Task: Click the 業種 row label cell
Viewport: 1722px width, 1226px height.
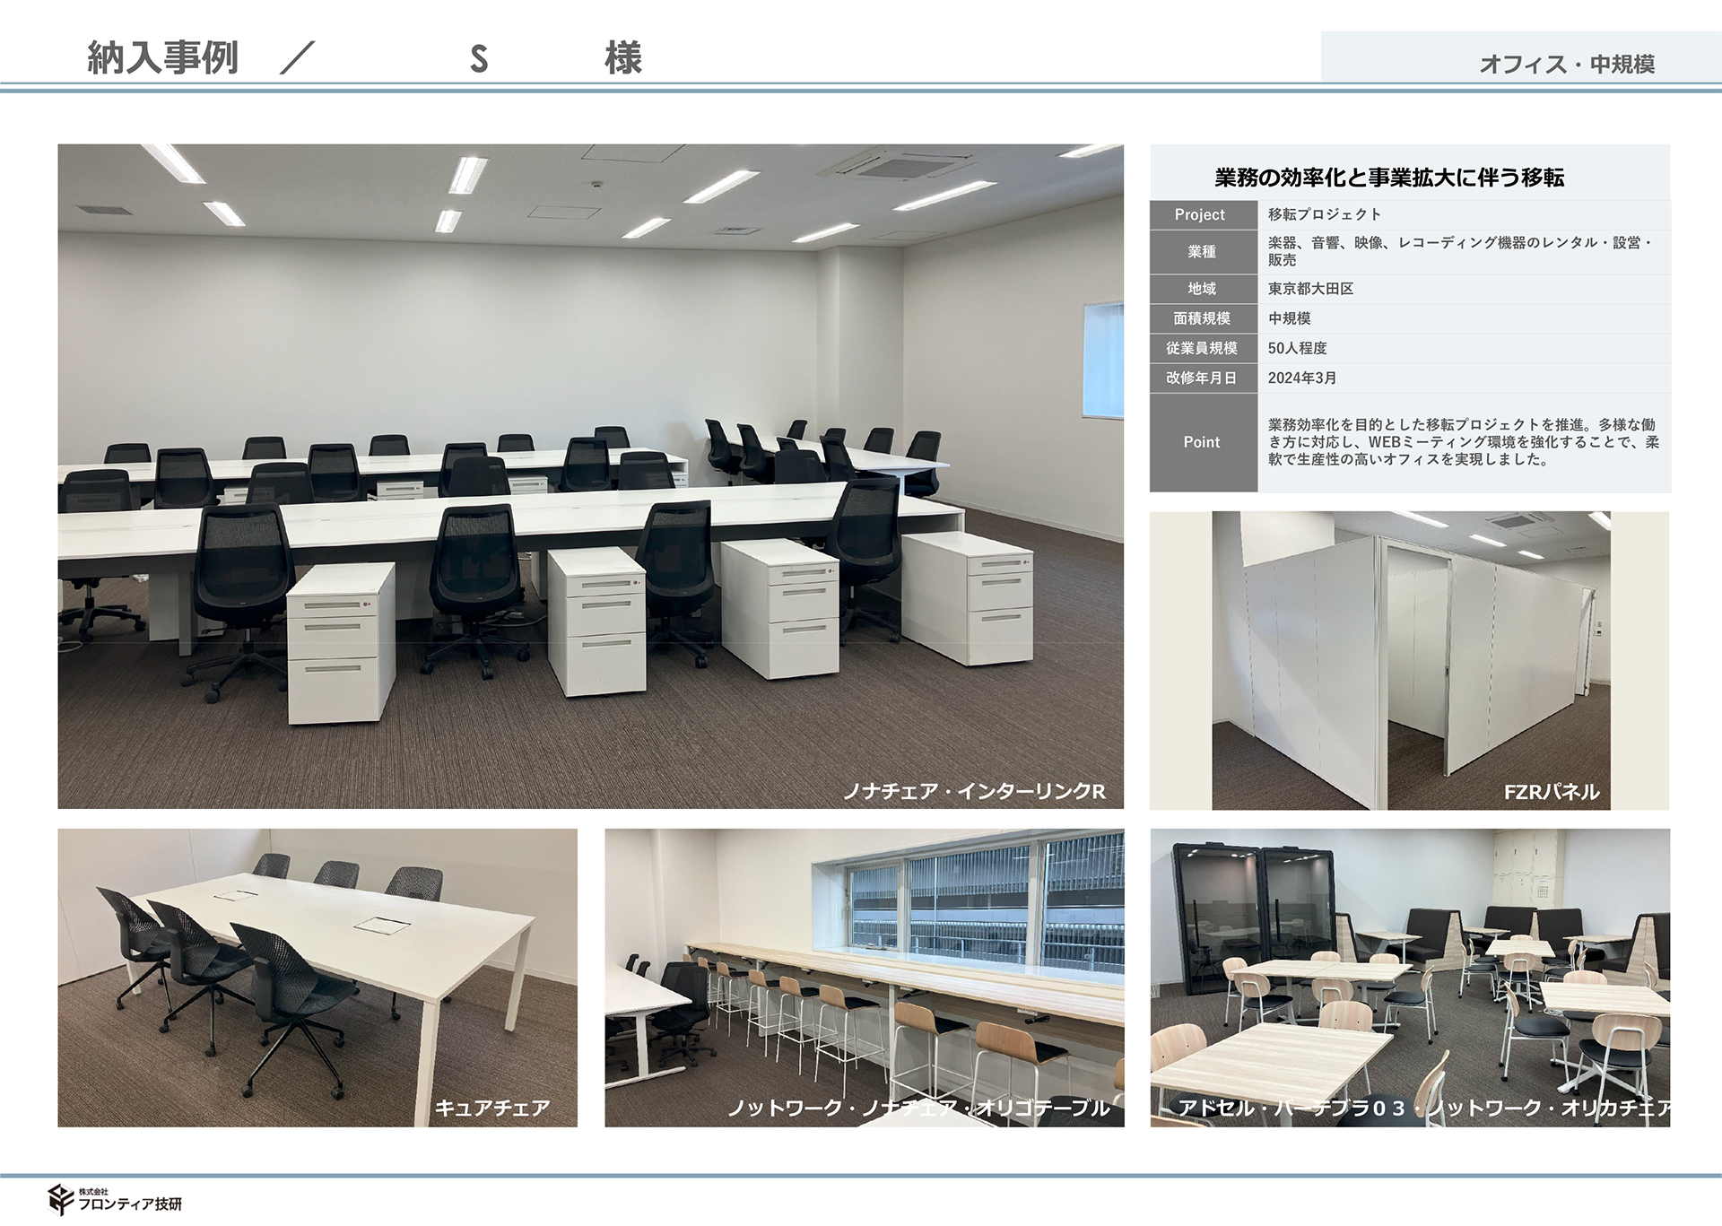Action: tap(1202, 252)
